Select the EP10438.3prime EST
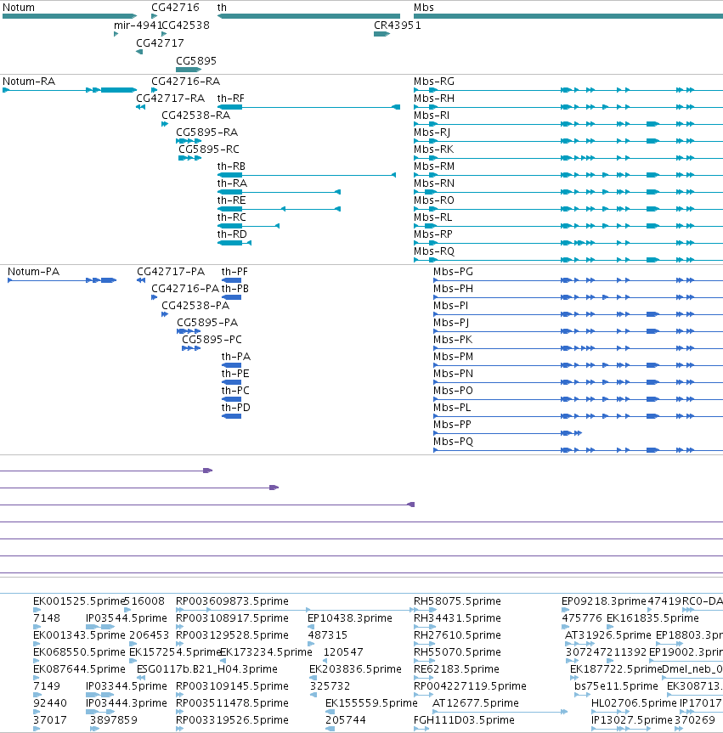 click(311, 627)
